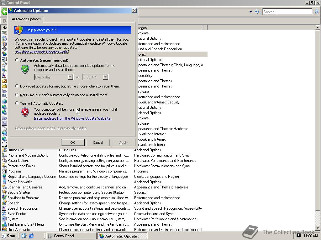
Task: Cancel the Automatic Updates dialog
Action: (98, 142)
